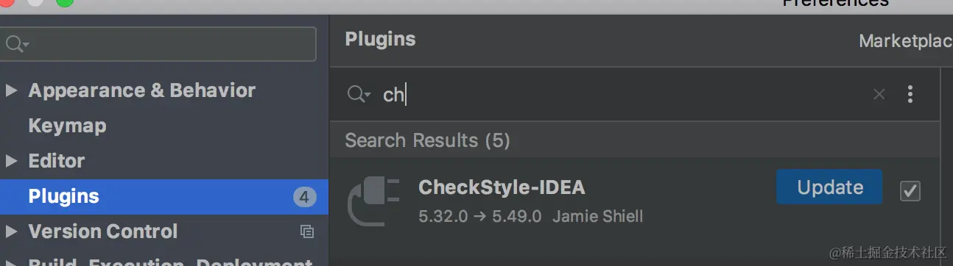This screenshot has height=266, width=953.
Task: Click the green macOS maximize button
Action: click(65, 2)
